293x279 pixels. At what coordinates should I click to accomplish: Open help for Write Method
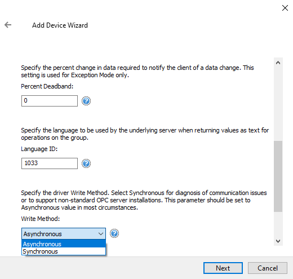pos(114,233)
